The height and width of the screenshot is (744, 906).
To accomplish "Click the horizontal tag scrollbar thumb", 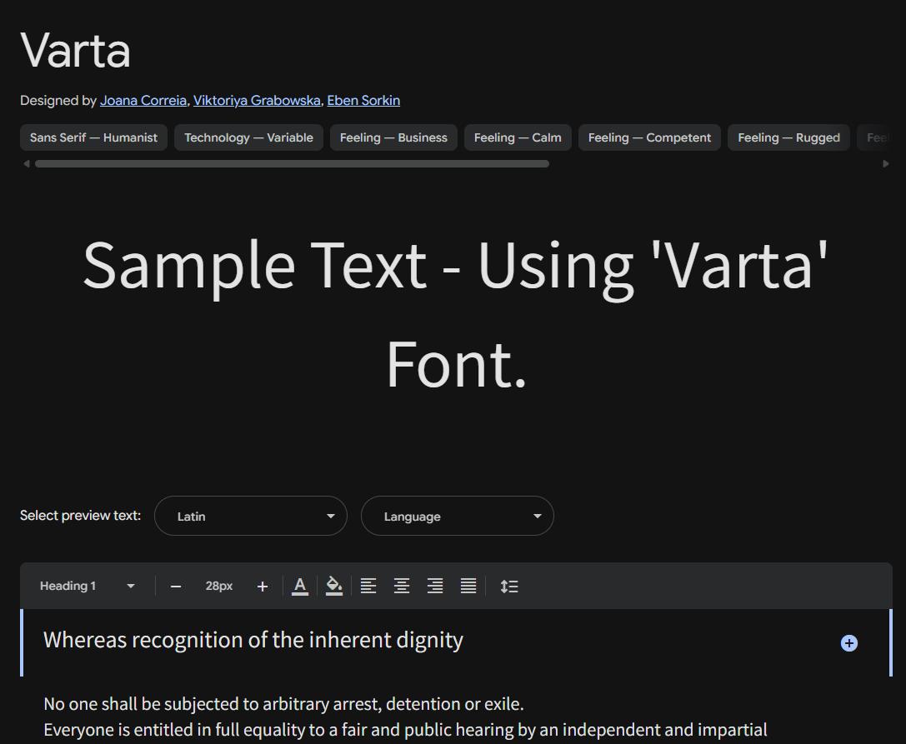I will point(292,164).
